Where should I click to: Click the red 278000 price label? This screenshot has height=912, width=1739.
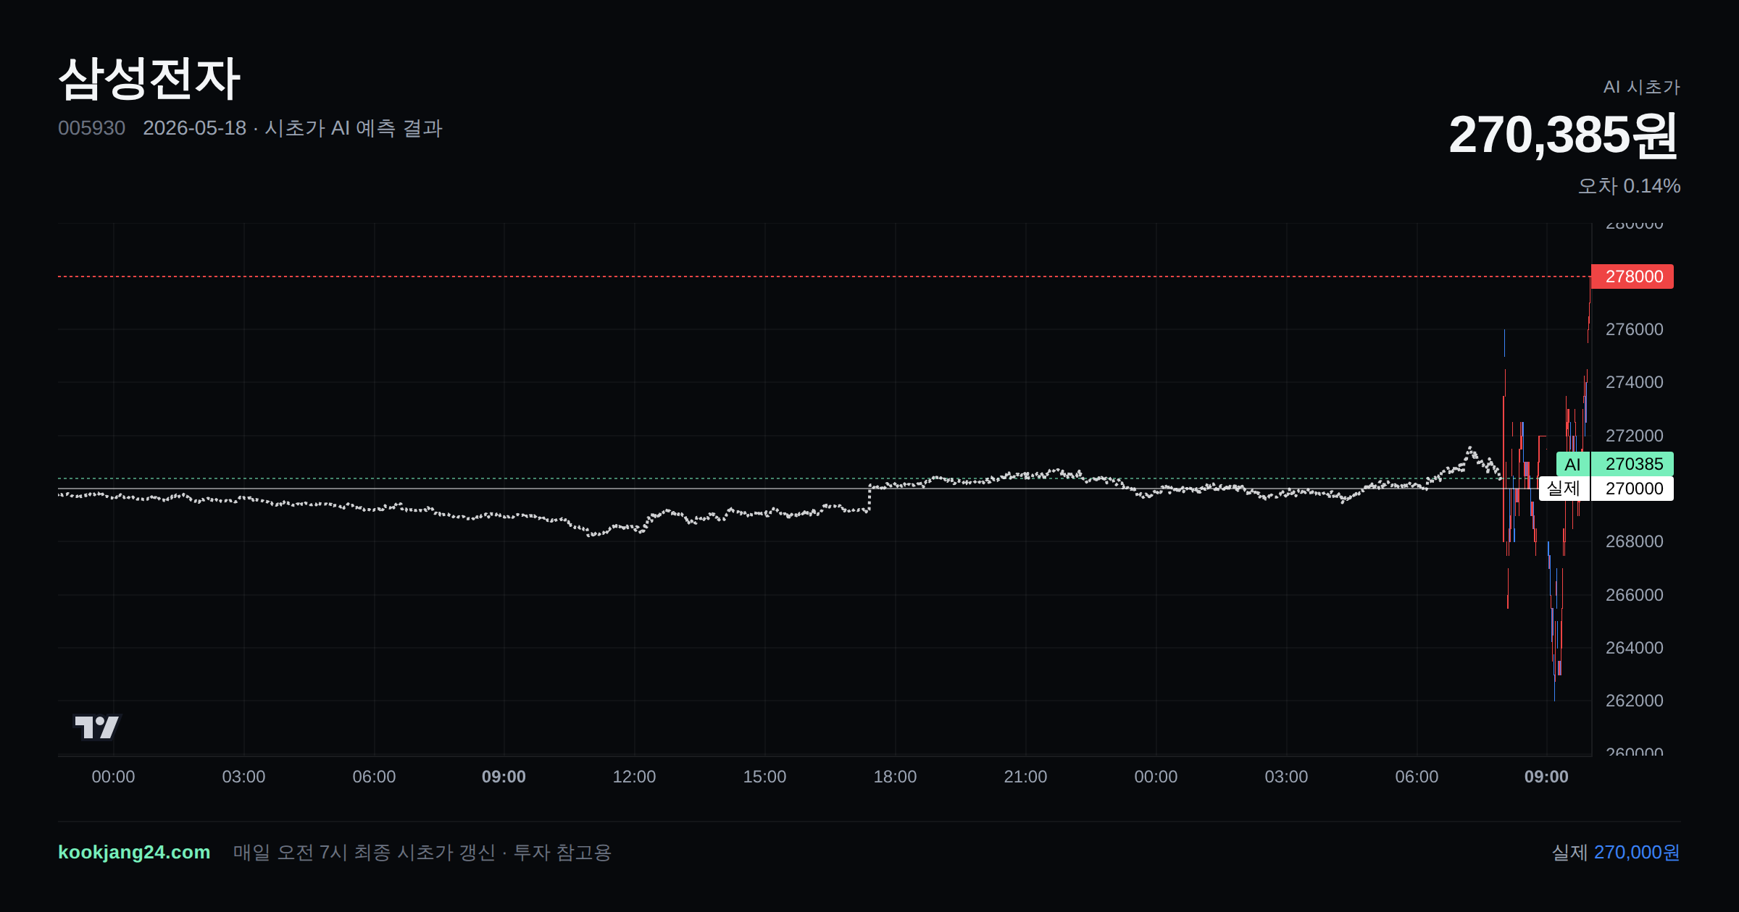(1632, 276)
